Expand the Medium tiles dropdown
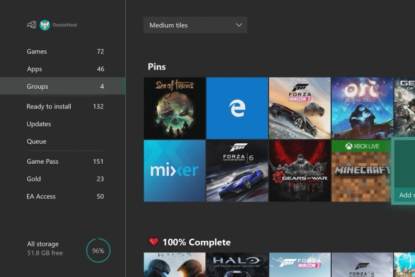The height and width of the screenshot is (277, 415). [x=195, y=25]
